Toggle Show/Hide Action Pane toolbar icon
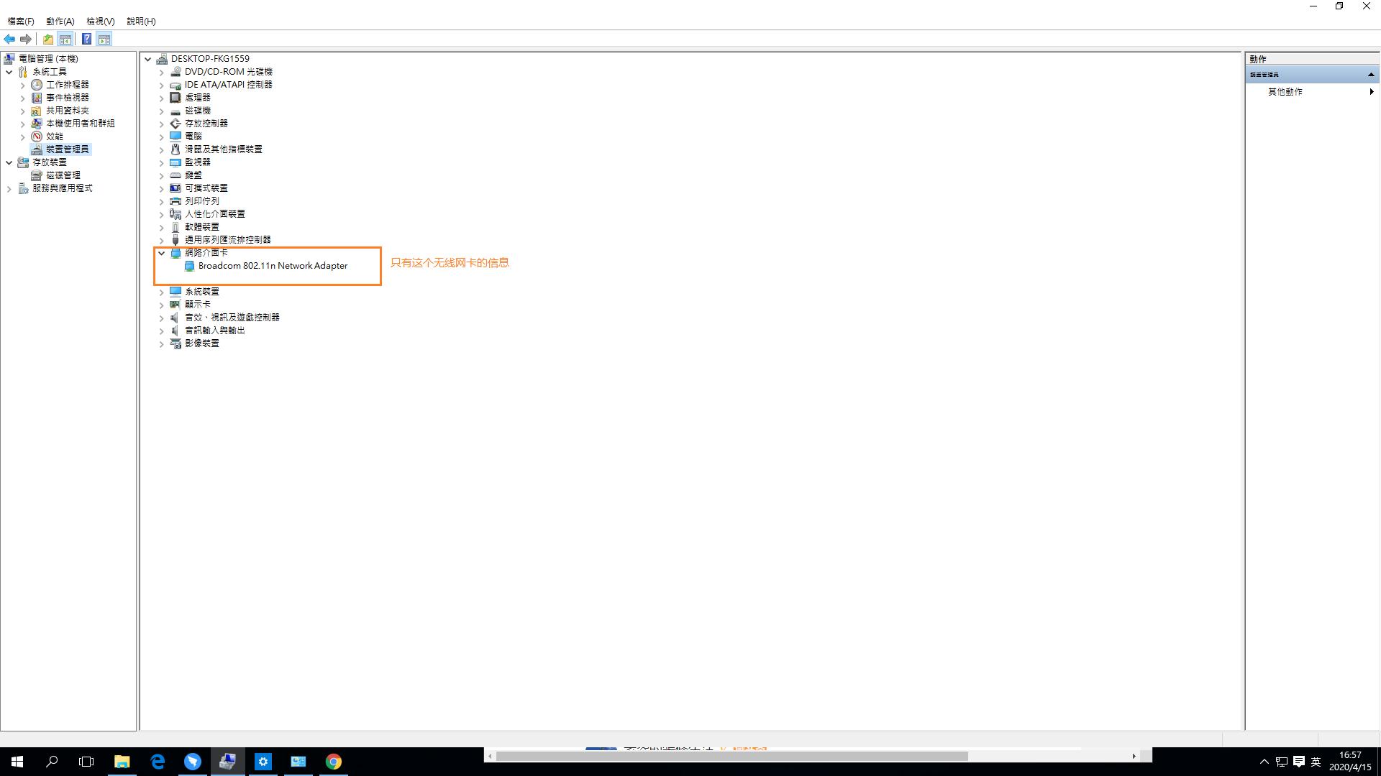The height and width of the screenshot is (776, 1381). (104, 39)
